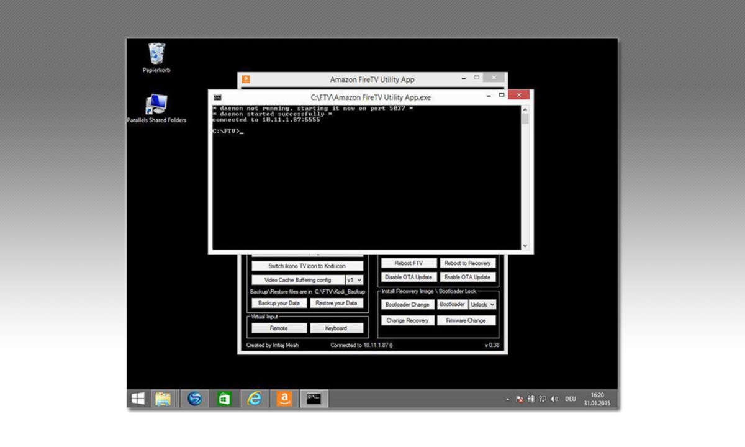Launch Internet Explorer from the taskbar
The image size is (745, 447).
[255, 399]
